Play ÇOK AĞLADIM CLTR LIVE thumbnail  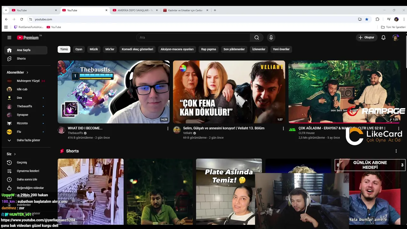344,92
